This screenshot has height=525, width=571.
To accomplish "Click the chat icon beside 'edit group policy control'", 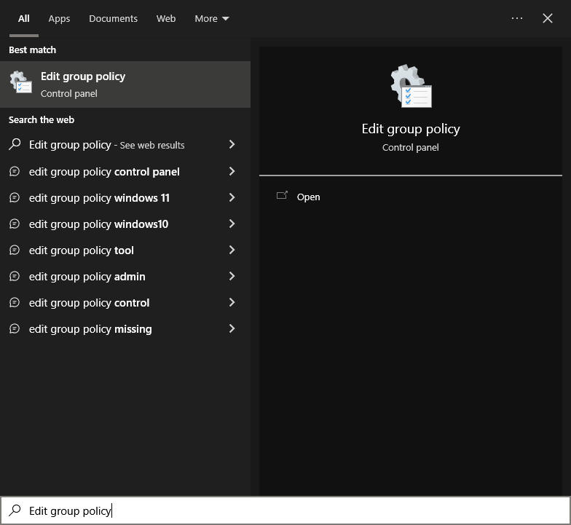I will tap(15, 302).
